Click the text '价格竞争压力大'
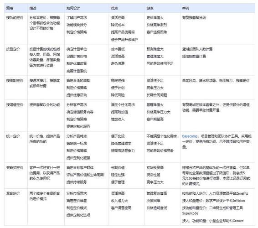 [159, 112]
